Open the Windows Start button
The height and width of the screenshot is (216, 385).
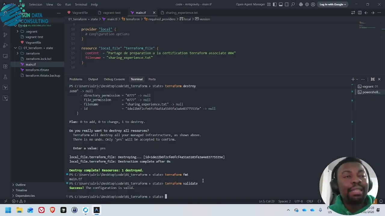tap(8, 210)
